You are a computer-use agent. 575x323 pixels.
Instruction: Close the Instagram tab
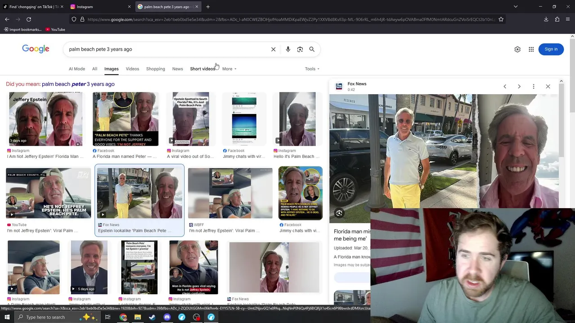click(x=129, y=7)
